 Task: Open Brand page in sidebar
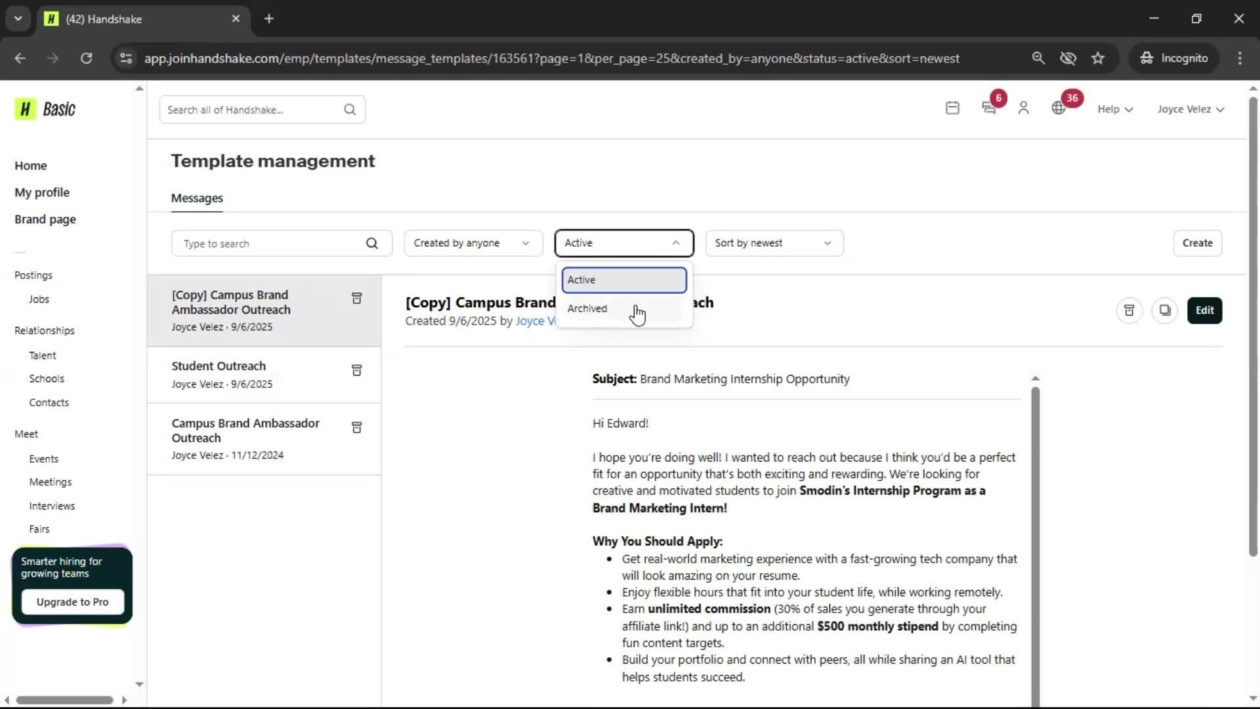tap(45, 219)
